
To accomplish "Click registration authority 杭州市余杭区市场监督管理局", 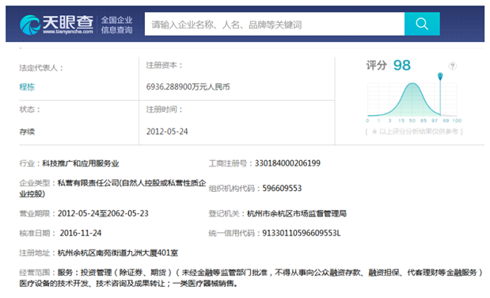I will click(x=297, y=213).
